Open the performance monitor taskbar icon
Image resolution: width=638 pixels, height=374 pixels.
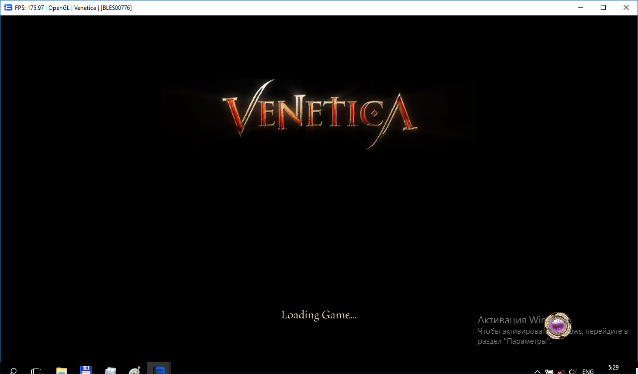click(x=110, y=371)
